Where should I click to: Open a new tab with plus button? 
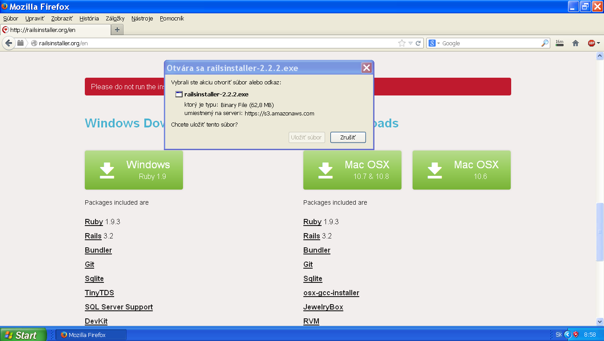[x=117, y=30]
